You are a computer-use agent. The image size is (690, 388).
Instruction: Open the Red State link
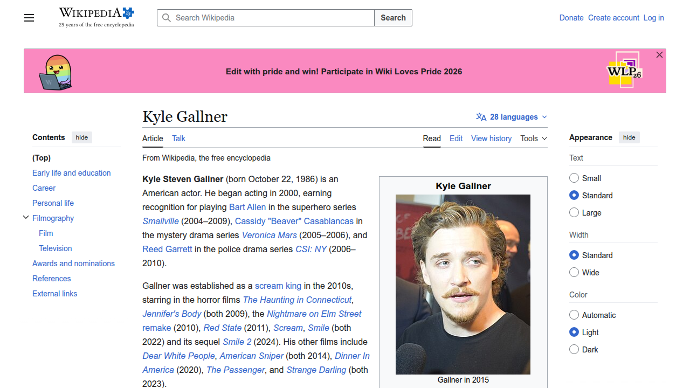click(223, 328)
